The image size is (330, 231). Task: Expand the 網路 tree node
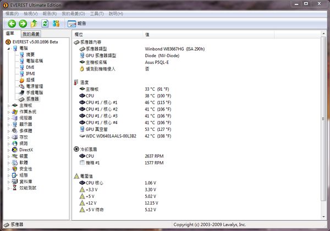[9, 144]
